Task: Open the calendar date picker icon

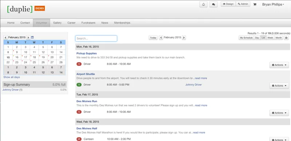Action: point(32,37)
